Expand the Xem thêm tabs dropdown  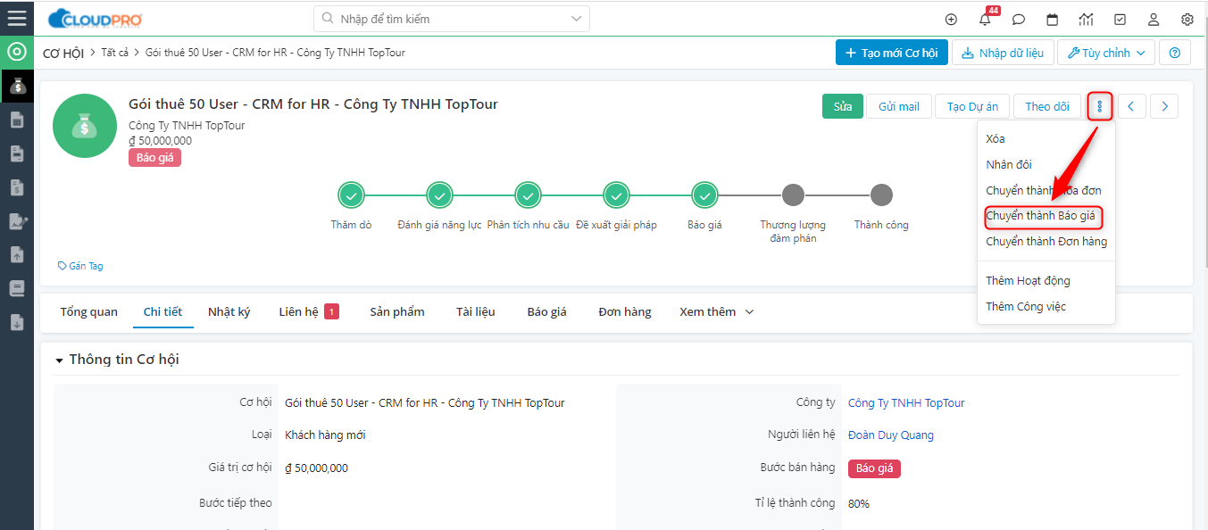tap(717, 311)
